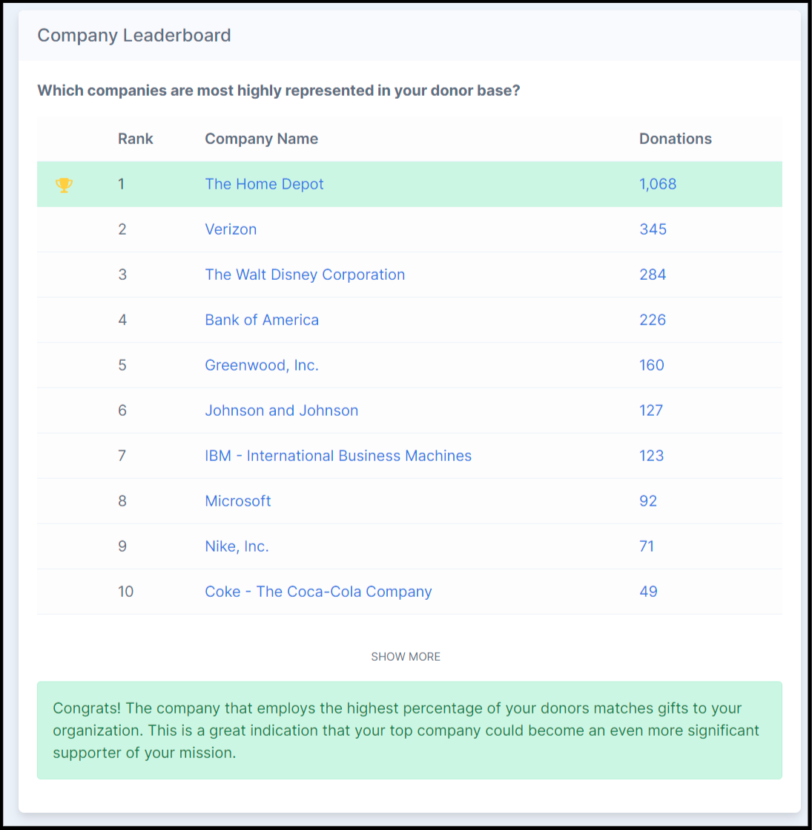Click Verizon's 345 donations count
812x830 pixels.
tap(653, 229)
